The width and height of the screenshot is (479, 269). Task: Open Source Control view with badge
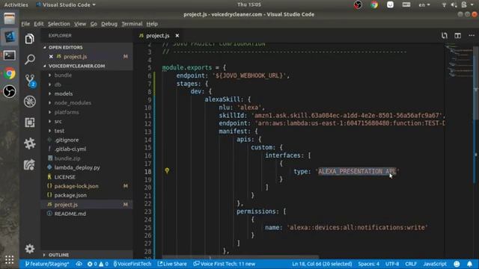click(x=30, y=81)
